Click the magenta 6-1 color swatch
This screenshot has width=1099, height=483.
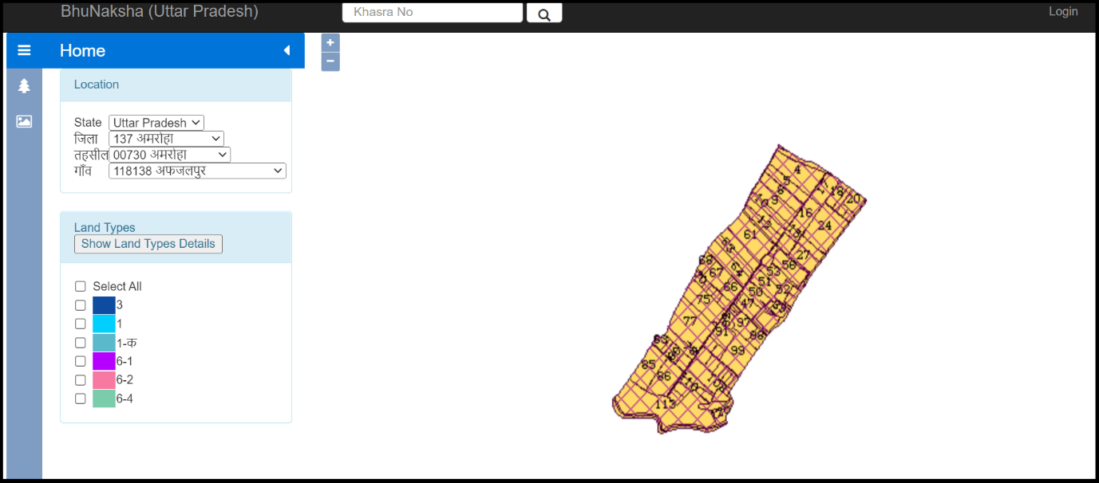[x=102, y=360]
